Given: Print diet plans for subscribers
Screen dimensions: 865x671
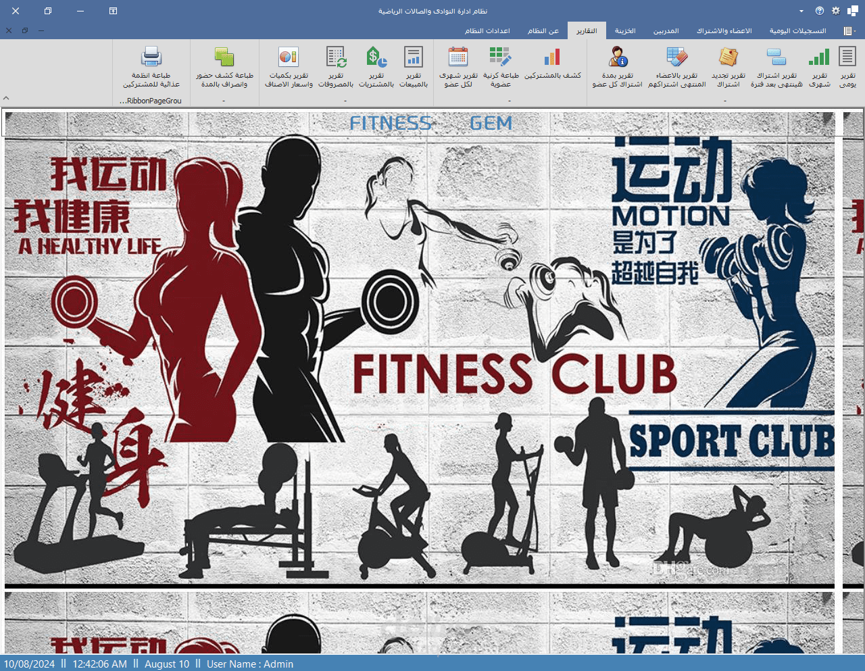Looking at the screenshot, I should [151, 66].
